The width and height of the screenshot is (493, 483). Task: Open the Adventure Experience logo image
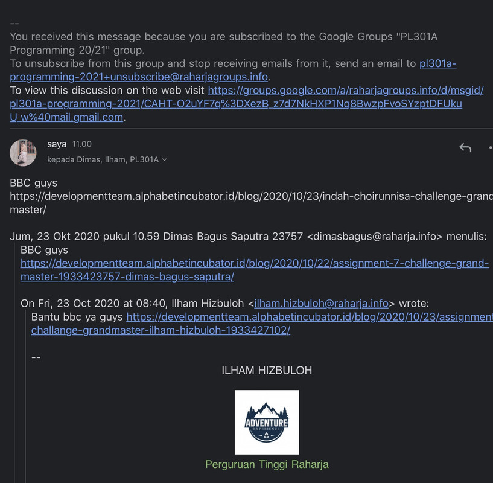(x=267, y=422)
